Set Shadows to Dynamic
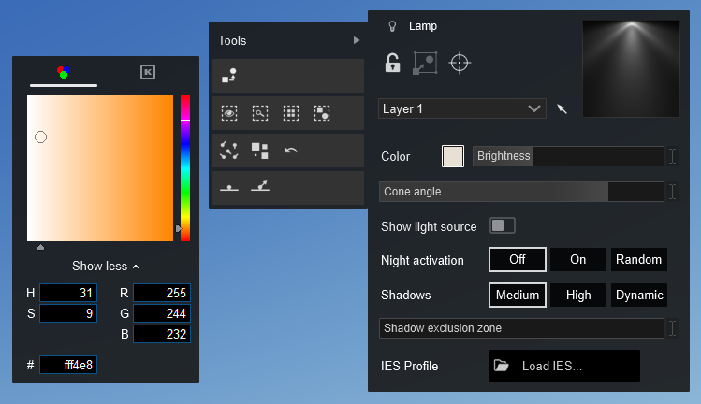This screenshot has width=701, height=404. [x=639, y=295]
